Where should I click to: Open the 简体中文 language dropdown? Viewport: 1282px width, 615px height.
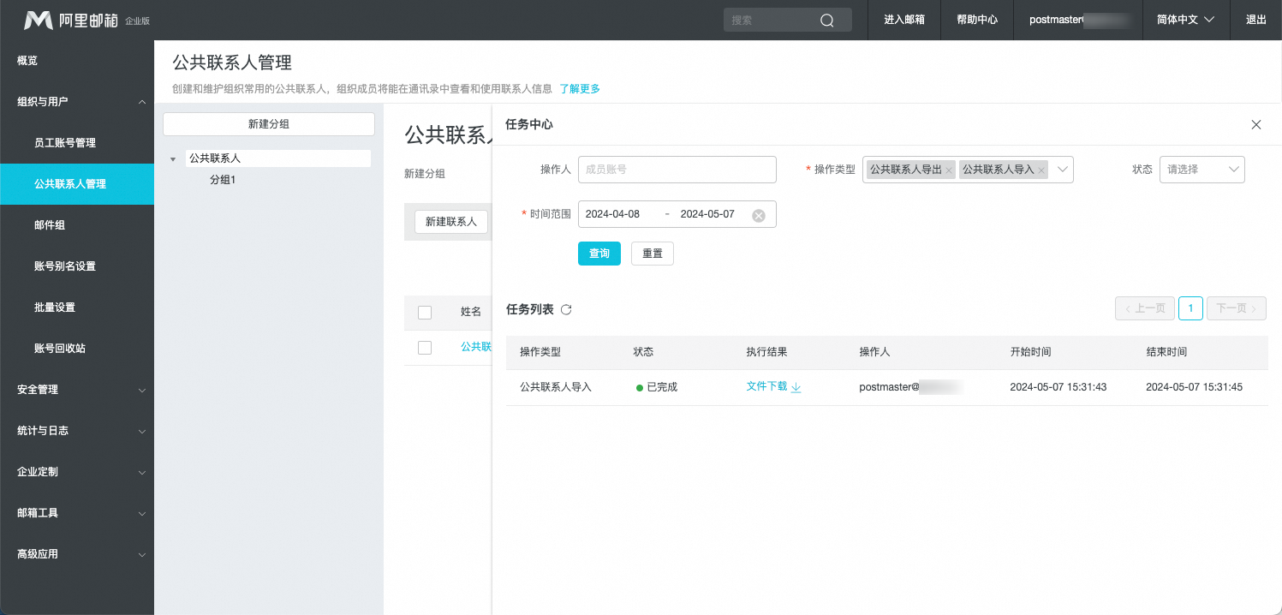1185,20
